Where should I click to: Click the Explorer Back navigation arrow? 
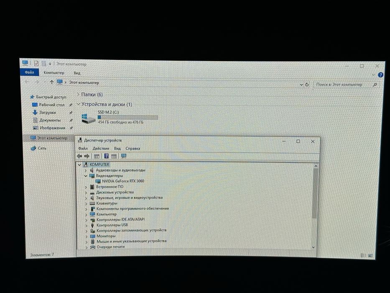point(27,82)
